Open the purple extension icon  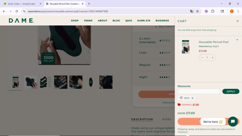pyautogui.click(x=206, y=11)
